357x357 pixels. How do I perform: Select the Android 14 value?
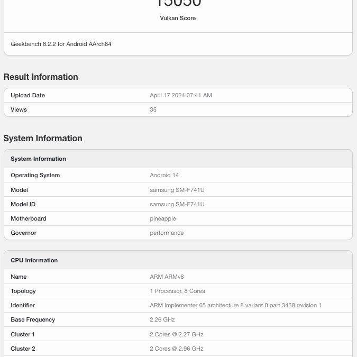tap(164, 175)
